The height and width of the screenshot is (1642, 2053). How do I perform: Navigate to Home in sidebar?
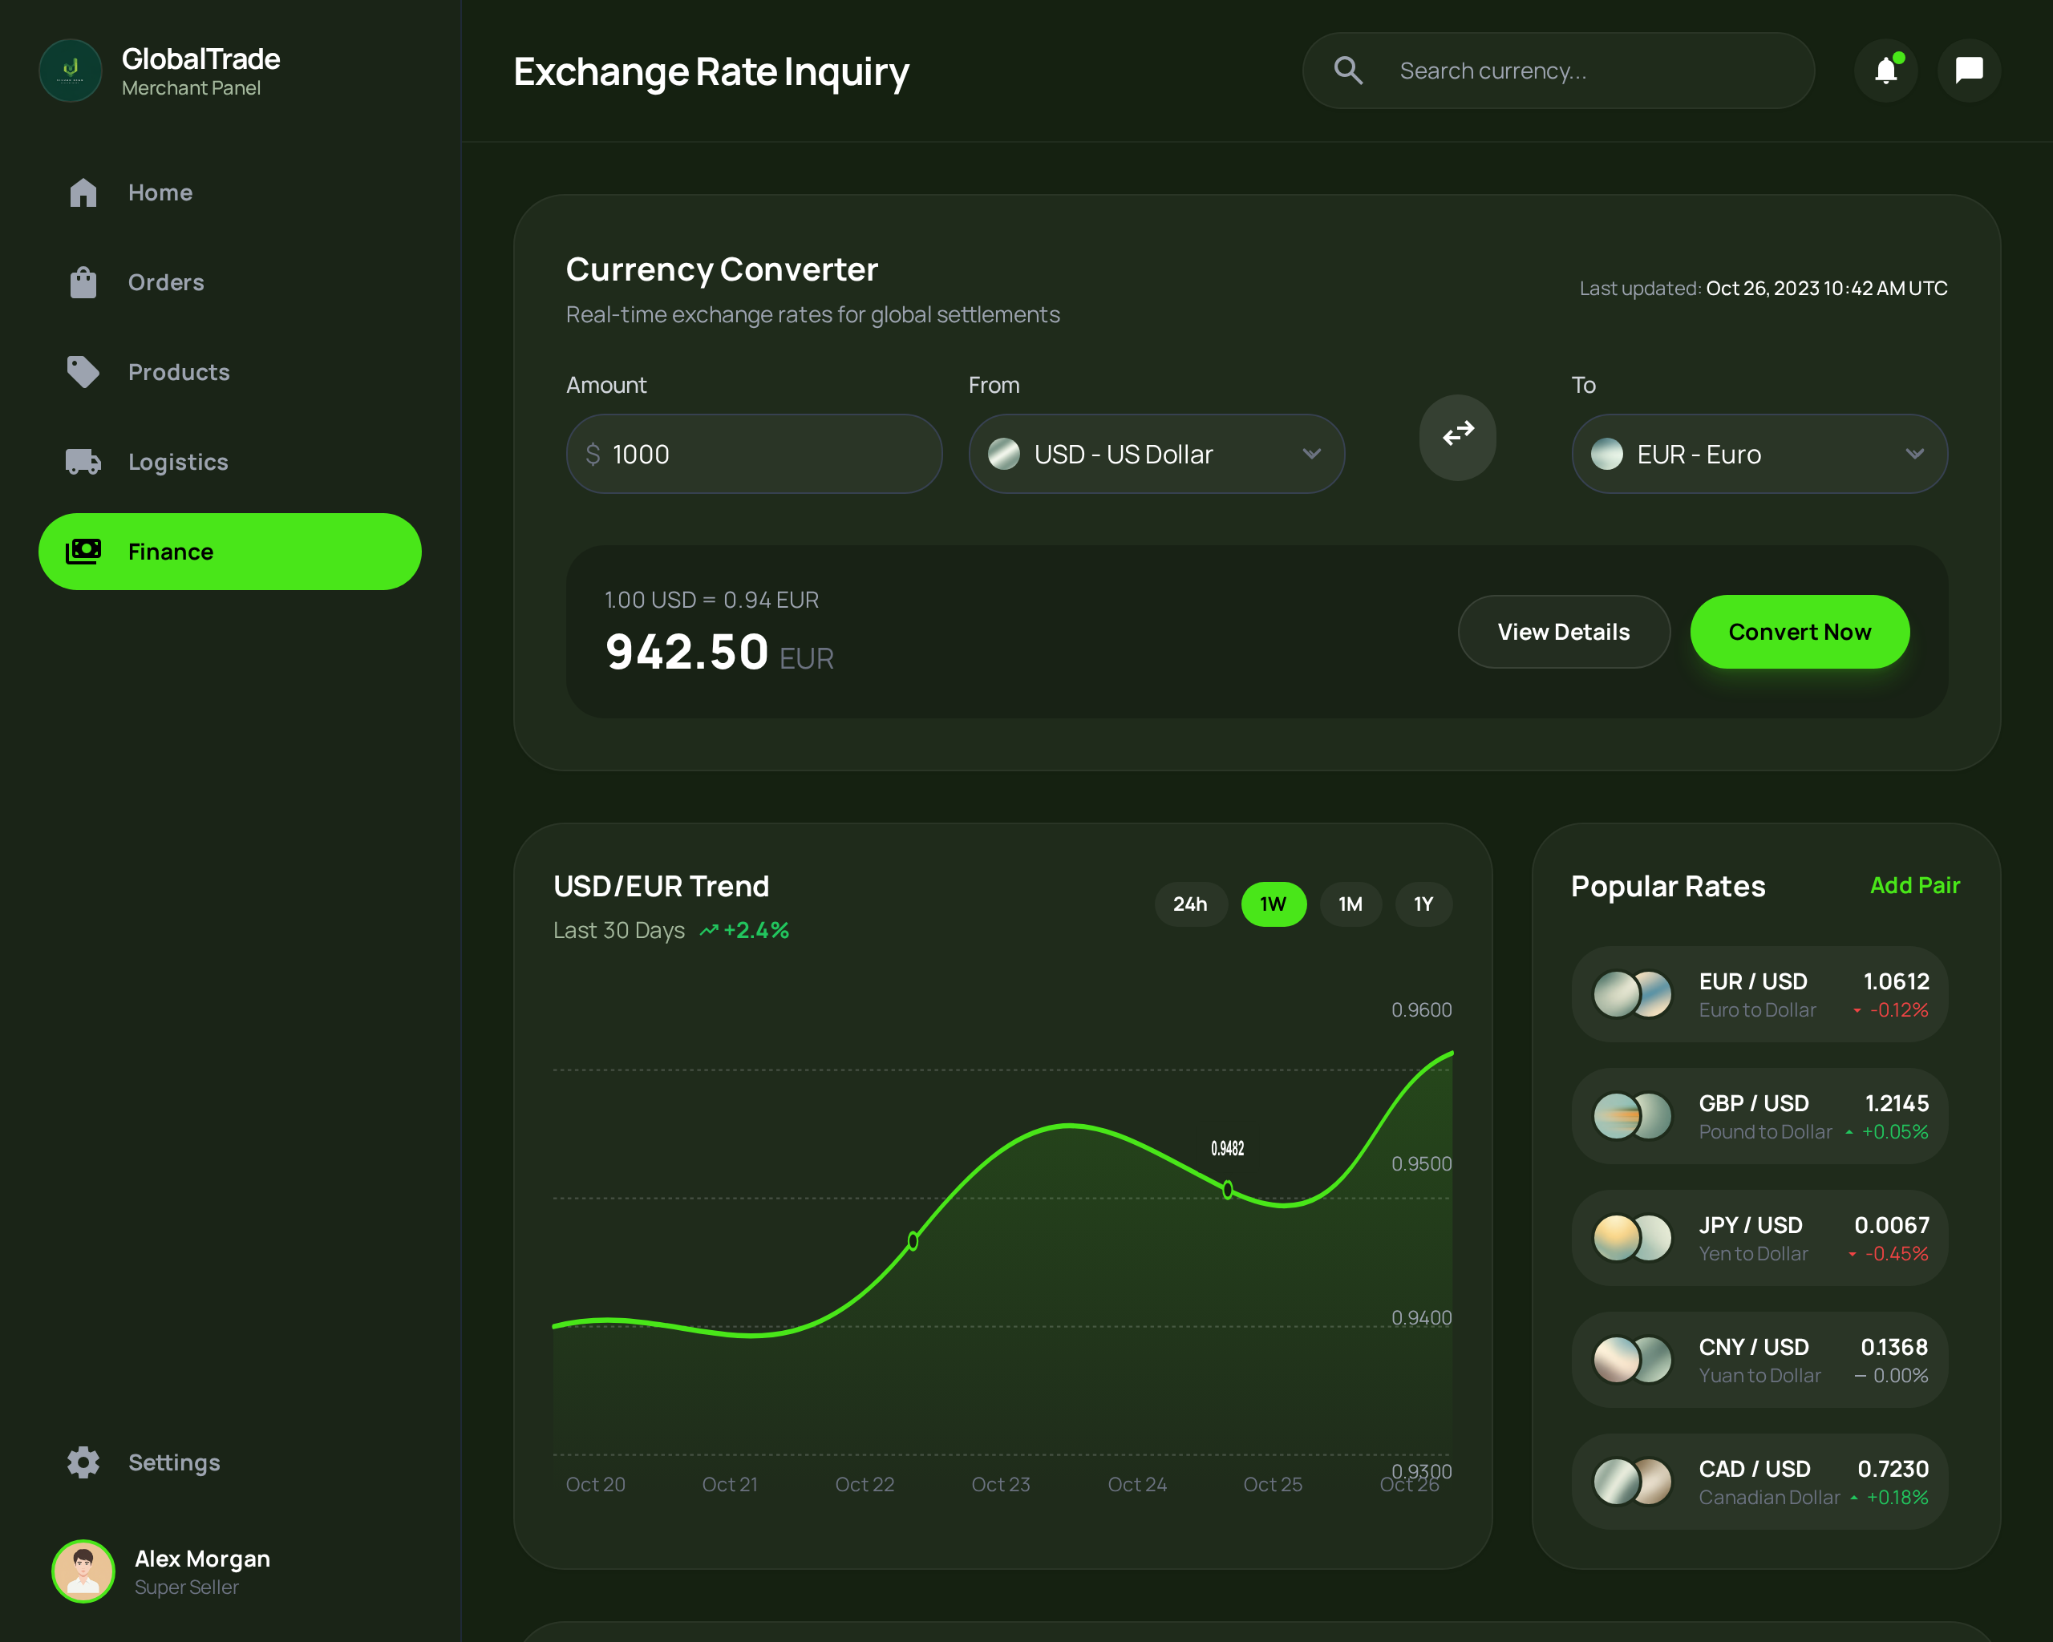pos(160,192)
